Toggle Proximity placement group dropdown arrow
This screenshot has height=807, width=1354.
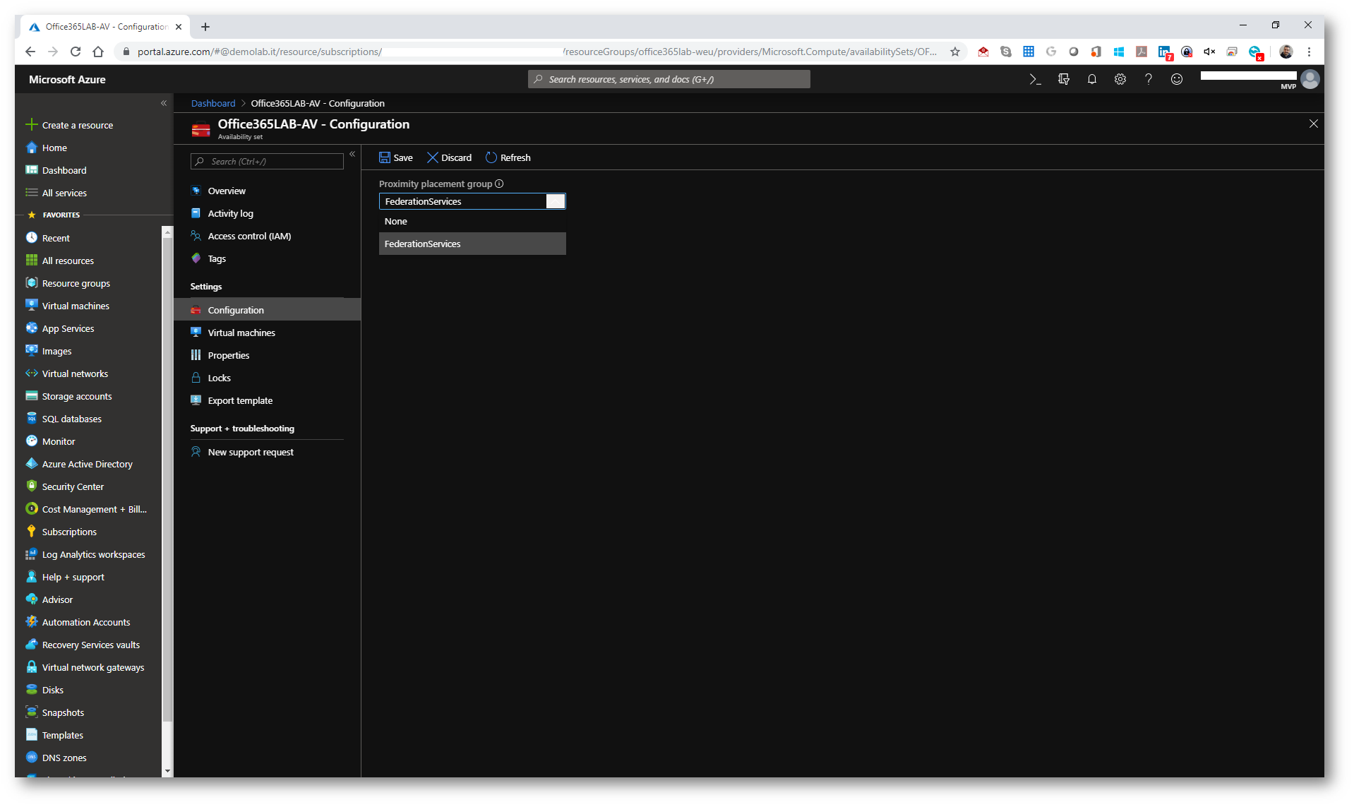tap(556, 201)
